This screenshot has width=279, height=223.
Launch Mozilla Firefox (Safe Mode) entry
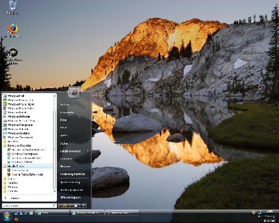tap(27, 174)
